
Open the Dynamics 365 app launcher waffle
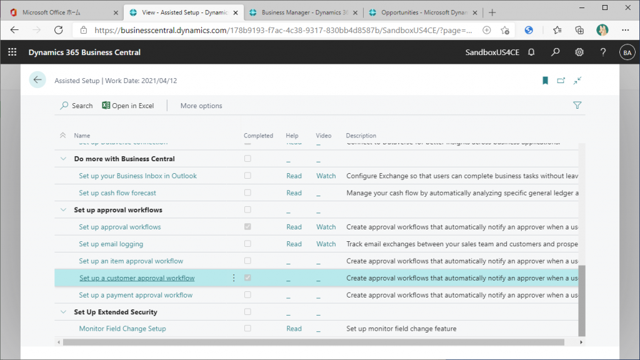pos(12,52)
